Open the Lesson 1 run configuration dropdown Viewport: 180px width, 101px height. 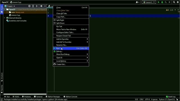149,2
